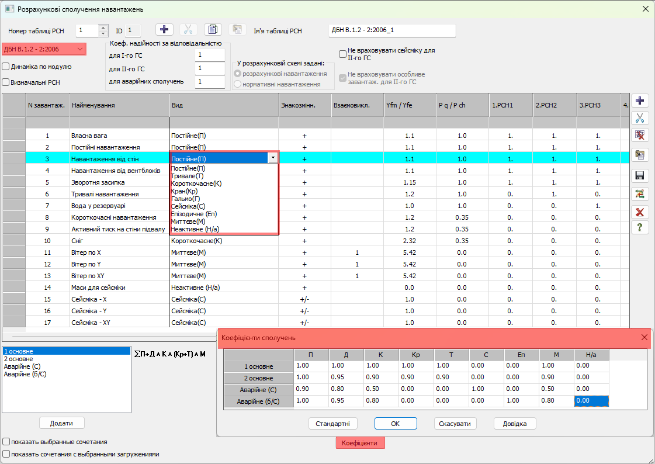Click the red X delete icon

pyautogui.click(x=640, y=211)
